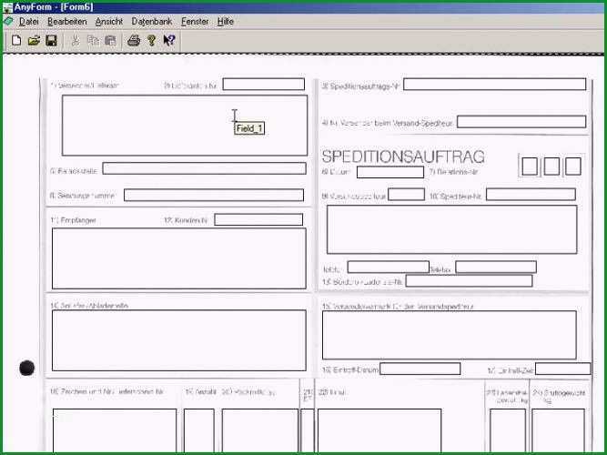Click the large box under label 14
Viewport: 607px width, 455px height.
(179, 340)
